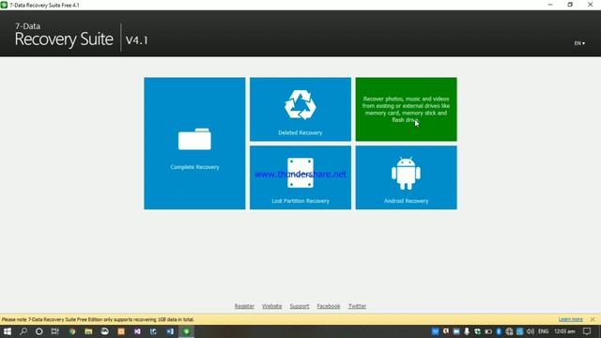Click Learn more in the yellow notice bar

pos(570,319)
